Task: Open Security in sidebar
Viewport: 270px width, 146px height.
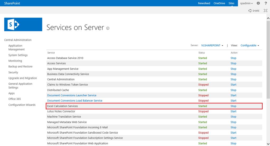Action: [13, 72]
